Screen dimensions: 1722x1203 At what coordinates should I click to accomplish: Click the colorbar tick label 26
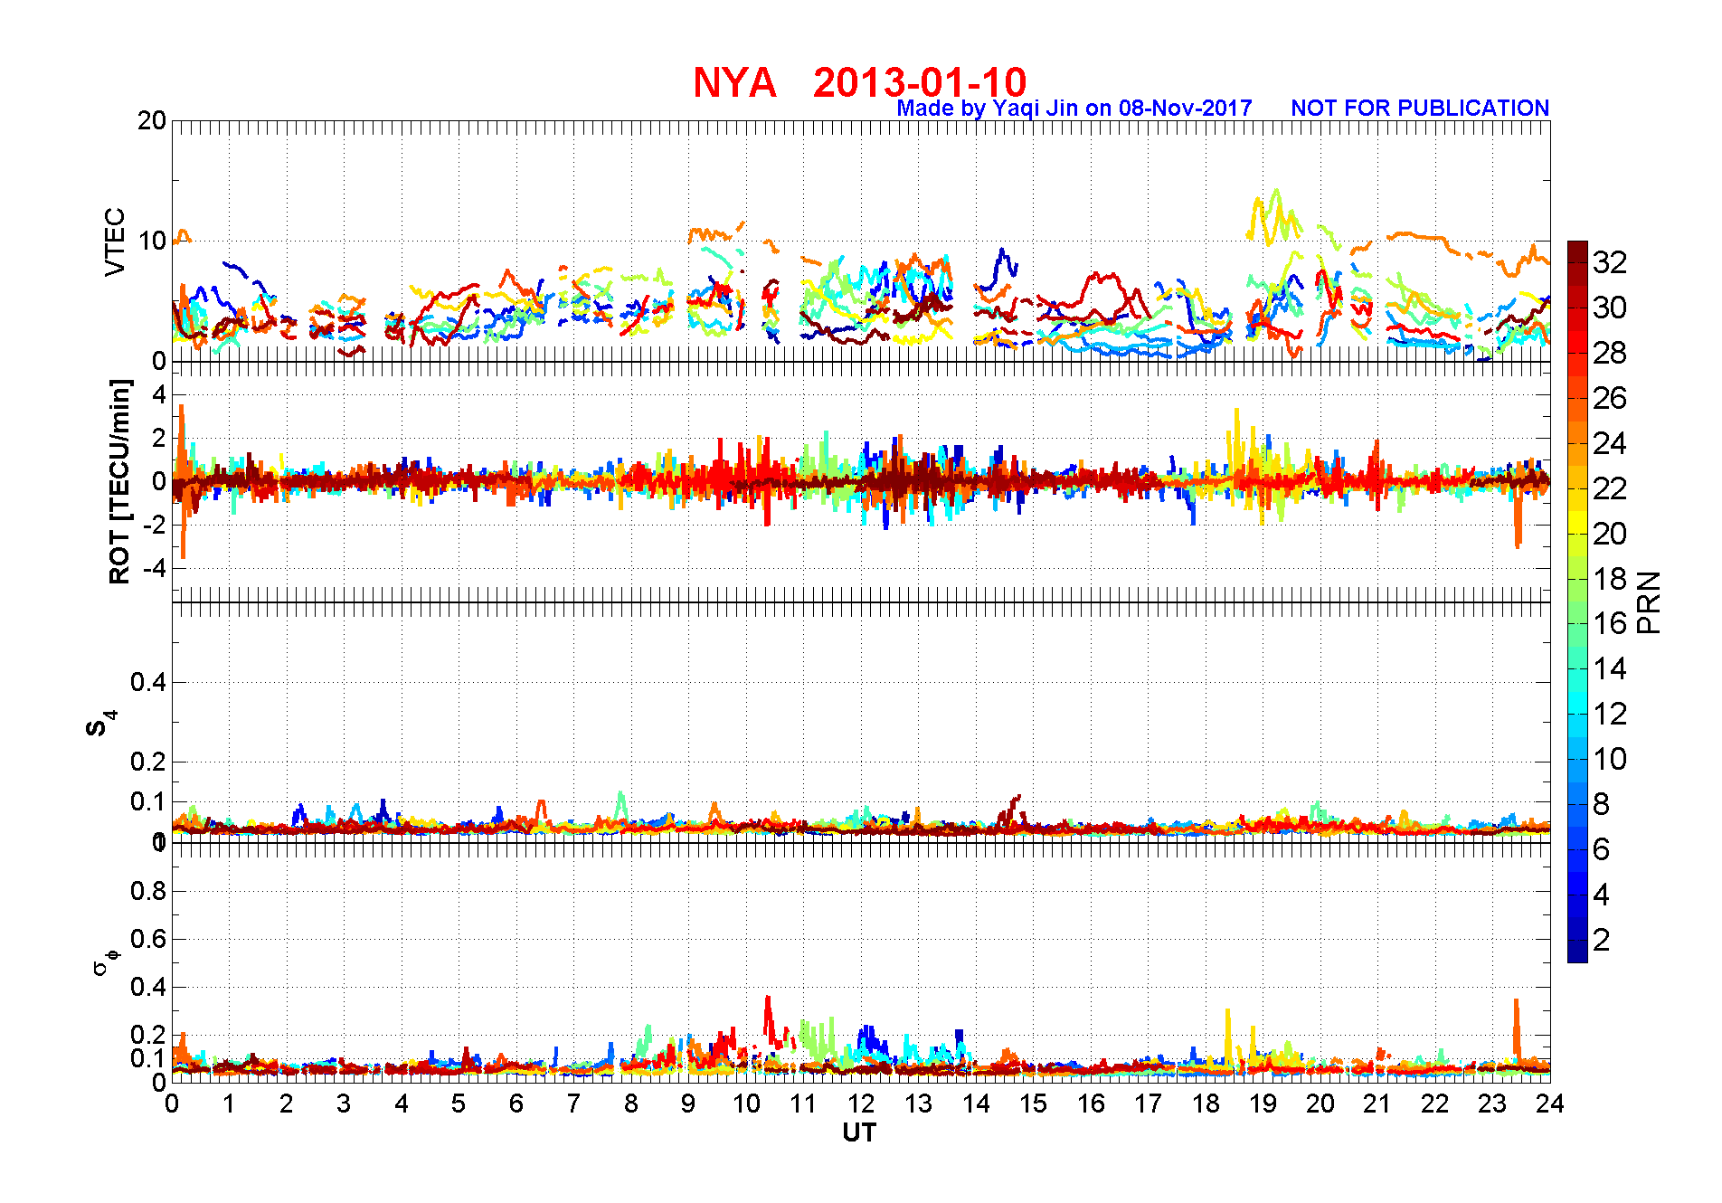(1610, 398)
